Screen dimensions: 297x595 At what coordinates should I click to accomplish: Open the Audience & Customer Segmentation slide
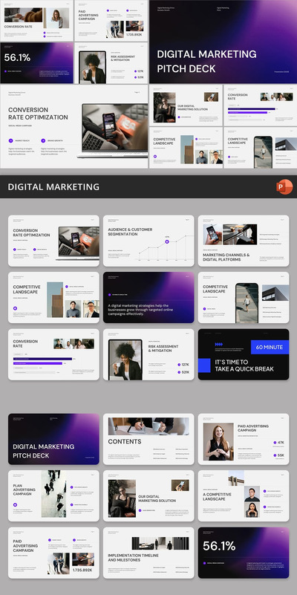148,241
